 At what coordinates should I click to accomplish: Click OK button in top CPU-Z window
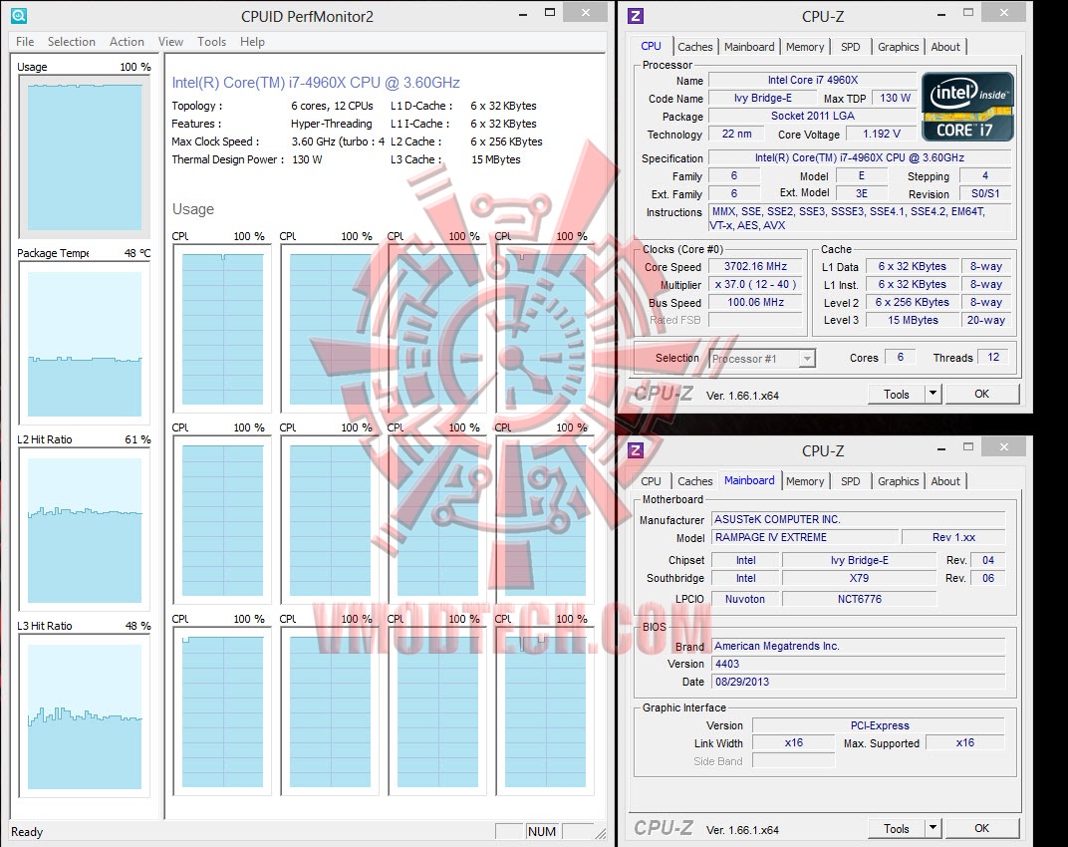pyautogui.click(x=981, y=394)
